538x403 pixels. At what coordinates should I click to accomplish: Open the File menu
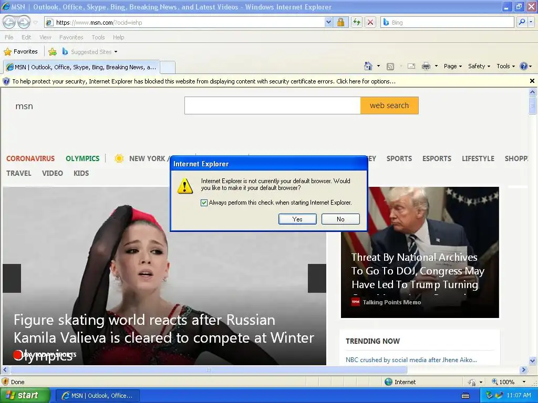(x=9, y=37)
